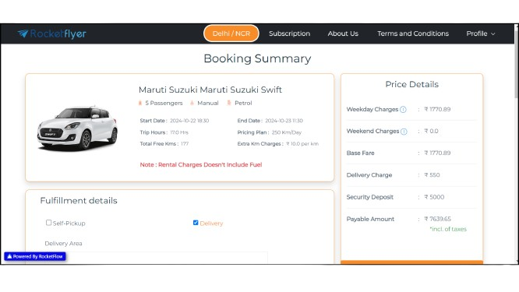The width and height of the screenshot is (519, 292).
Task: Click the Total Free Kms value 177
Action: [x=185, y=144]
